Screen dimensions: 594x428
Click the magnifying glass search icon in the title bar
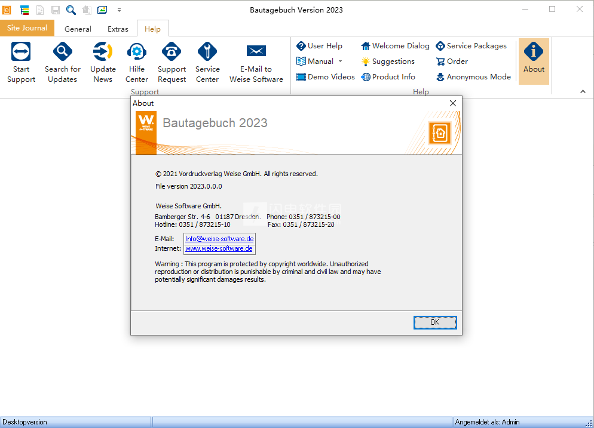[x=71, y=10]
